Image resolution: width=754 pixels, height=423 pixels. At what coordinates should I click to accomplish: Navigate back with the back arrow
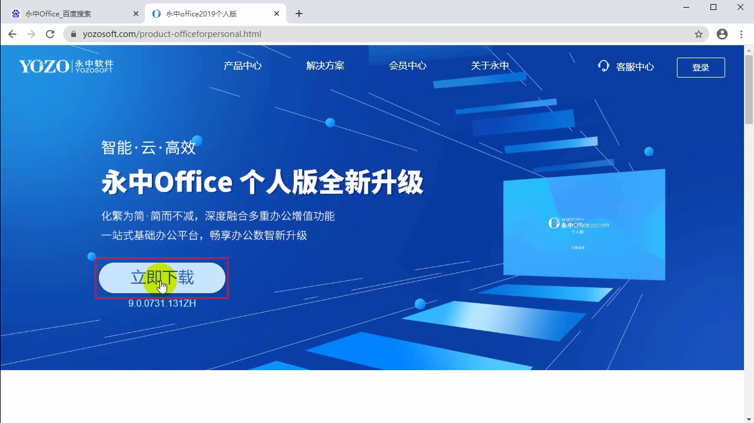(12, 34)
